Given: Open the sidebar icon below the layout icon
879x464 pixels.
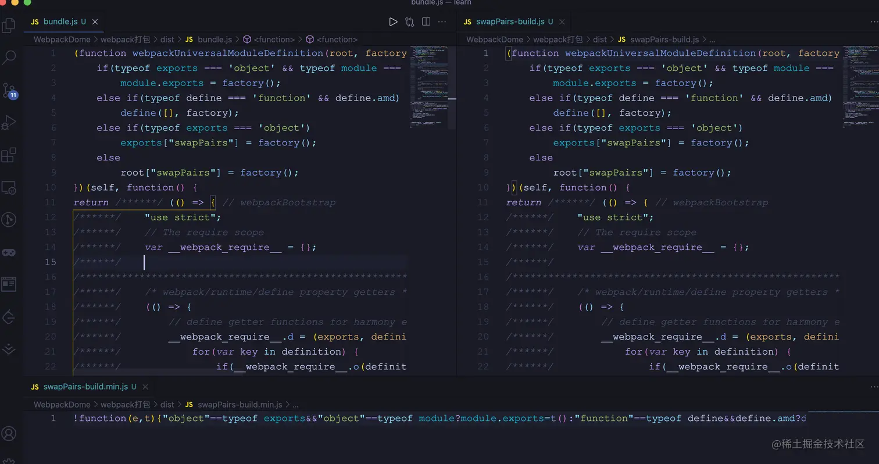Looking at the screenshot, I should click(9, 317).
